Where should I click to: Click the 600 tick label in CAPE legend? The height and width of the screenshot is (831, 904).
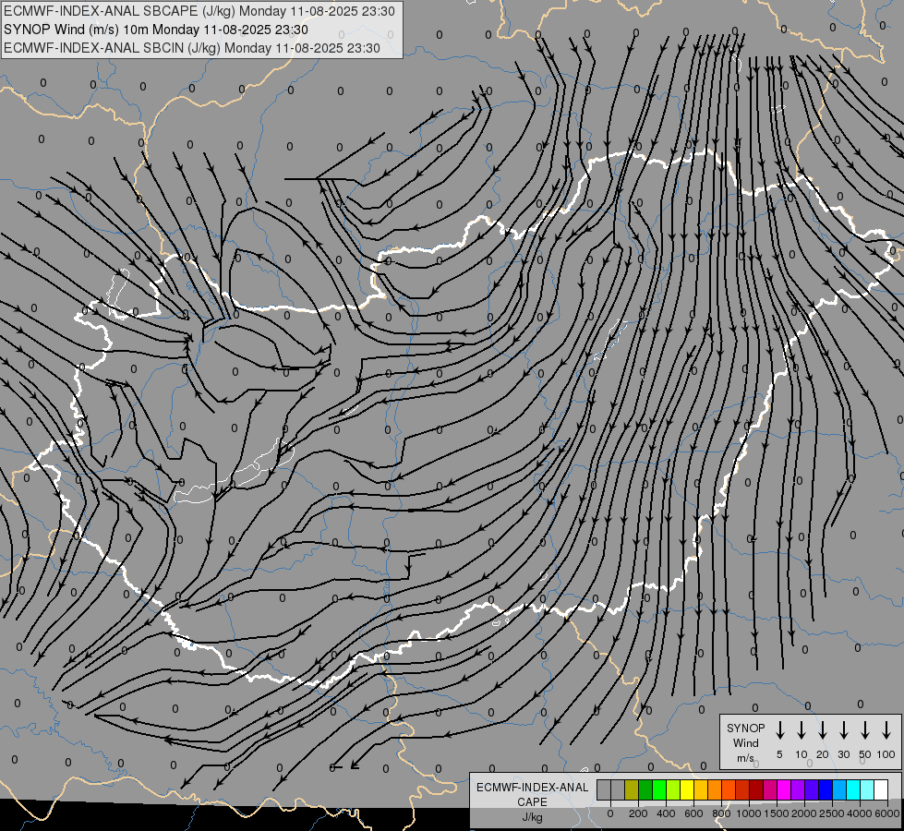tap(693, 813)
